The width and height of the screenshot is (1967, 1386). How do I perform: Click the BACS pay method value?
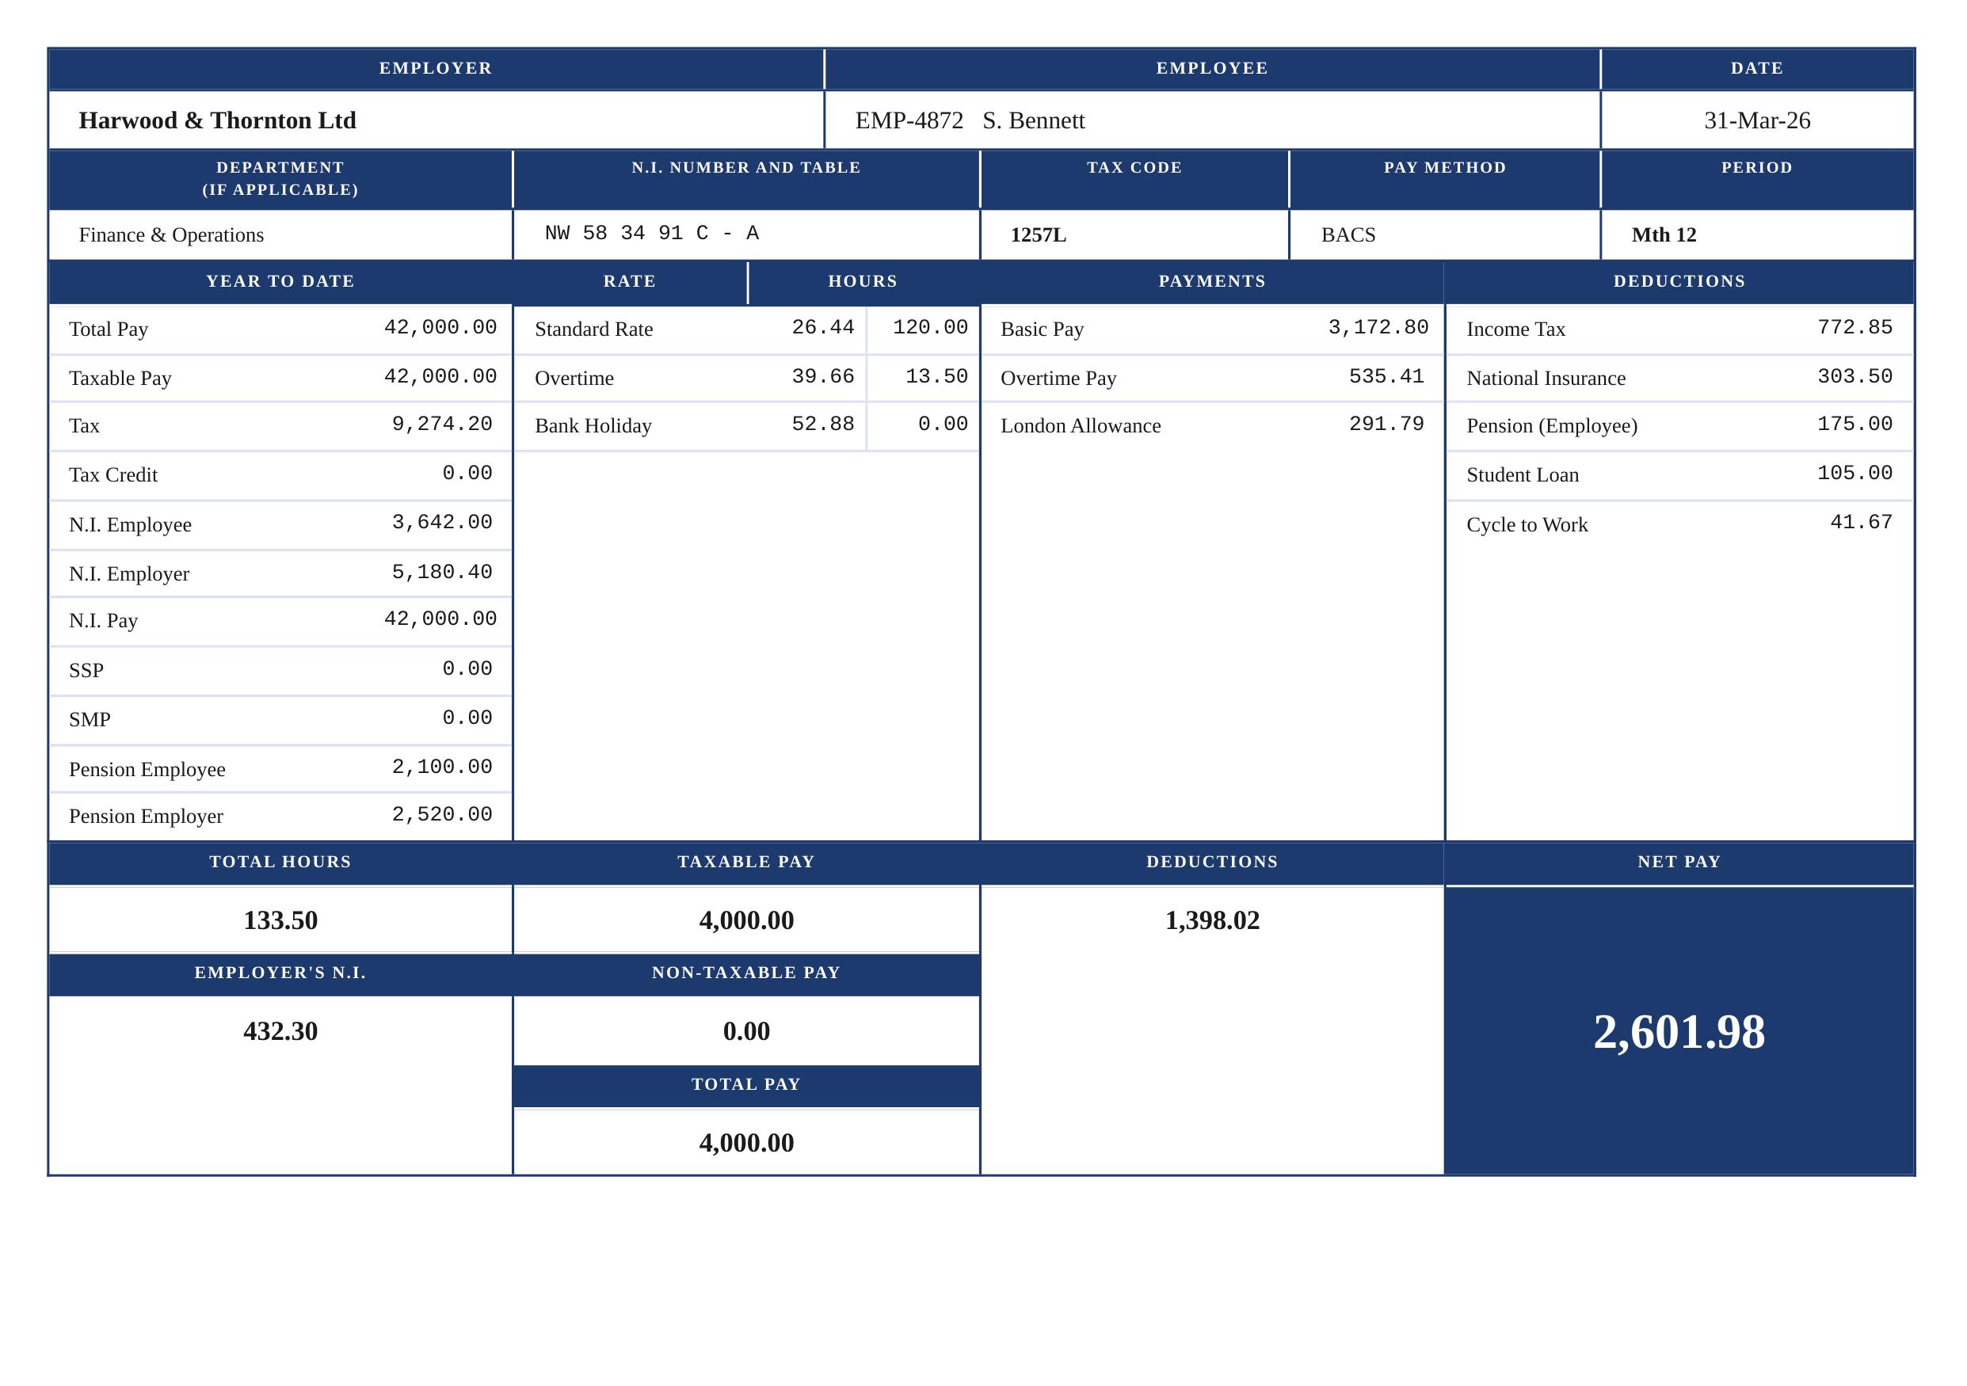click(x=1348, y=234)
